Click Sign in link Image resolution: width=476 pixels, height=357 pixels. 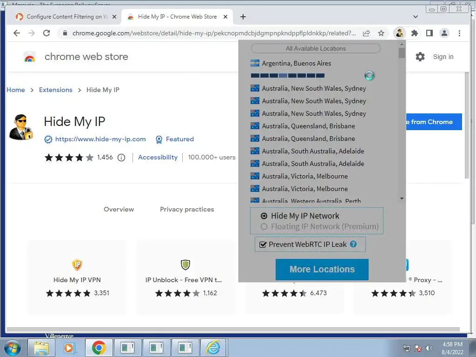[x=443, y=57]
